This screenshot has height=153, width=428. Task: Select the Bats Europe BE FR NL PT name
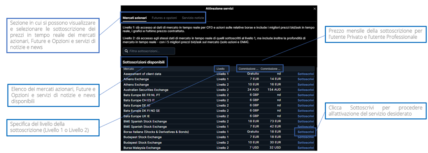point(142,95)
